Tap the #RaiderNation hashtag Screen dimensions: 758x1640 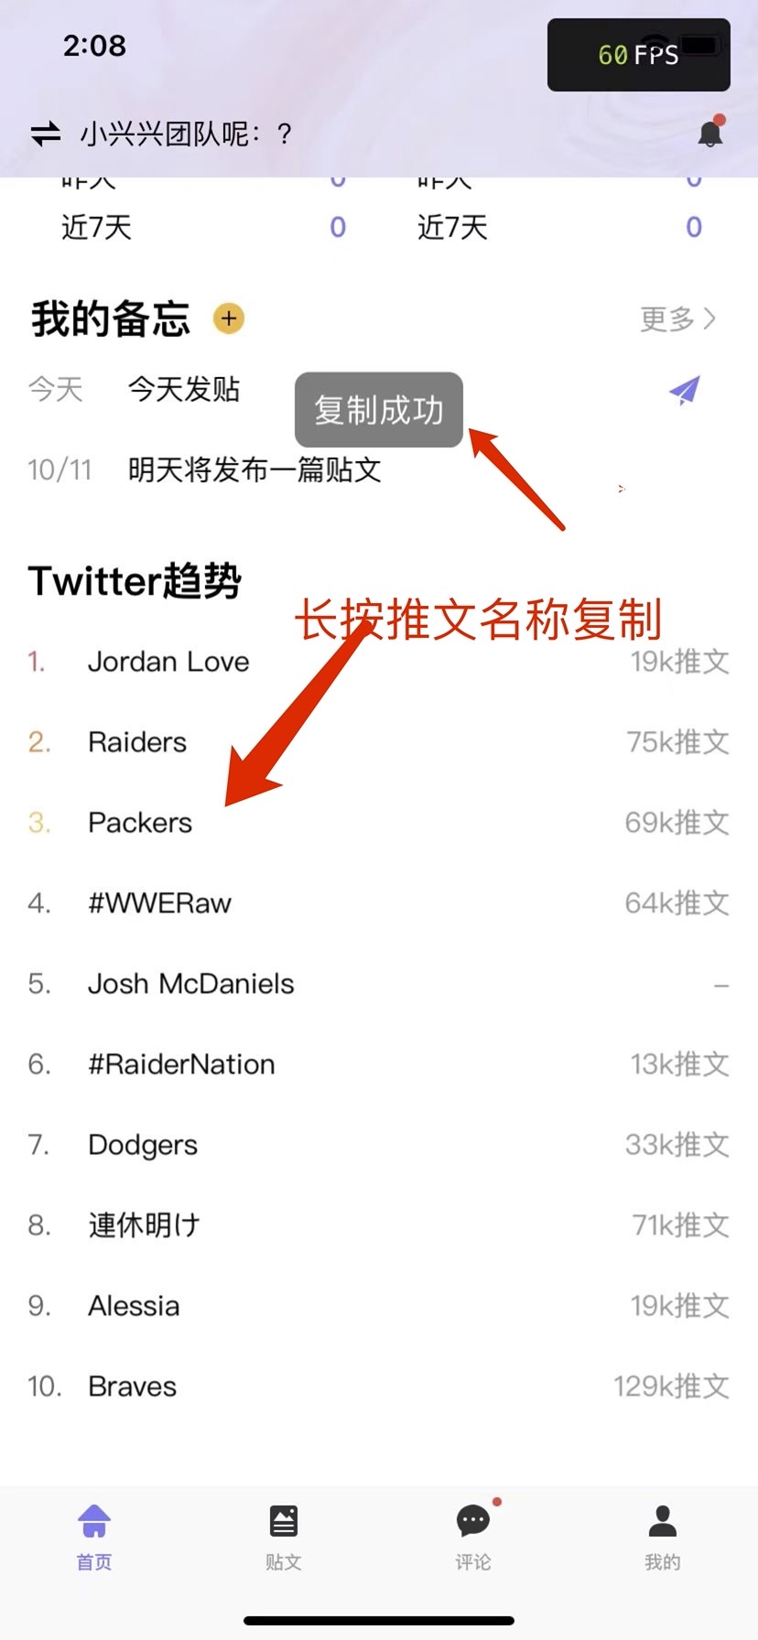(x=181, y=1064)
